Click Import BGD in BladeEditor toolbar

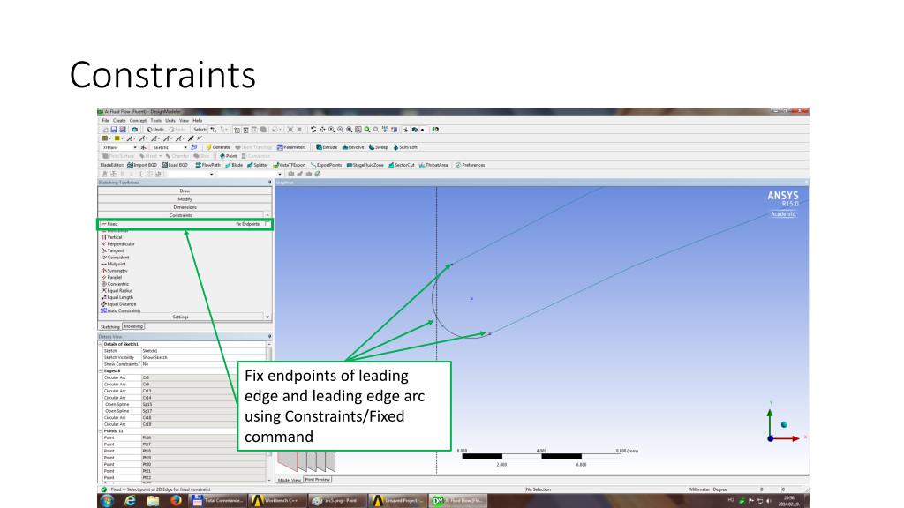click(142, 165)
